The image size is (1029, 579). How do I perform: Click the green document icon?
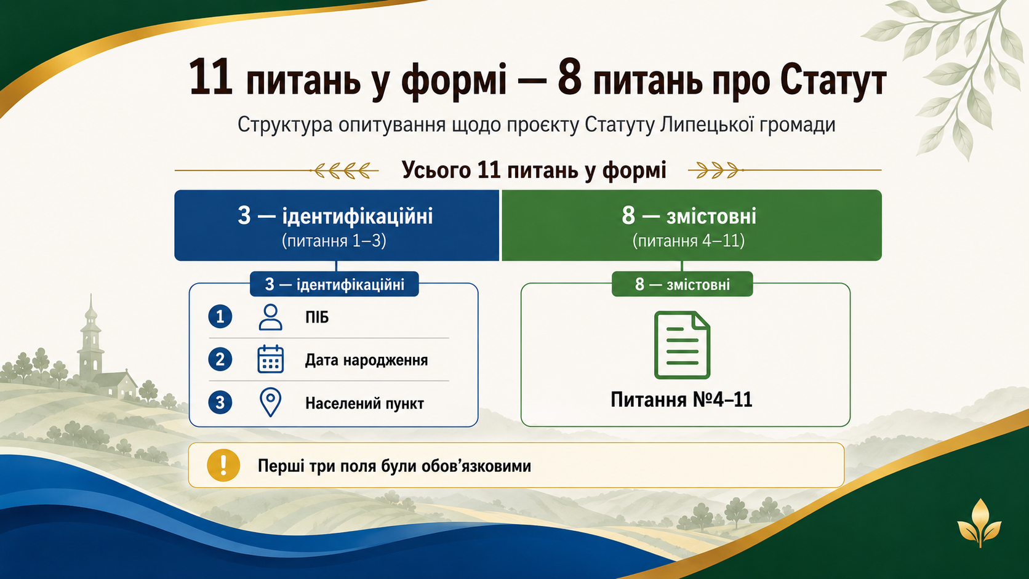[x=682, y=345]
